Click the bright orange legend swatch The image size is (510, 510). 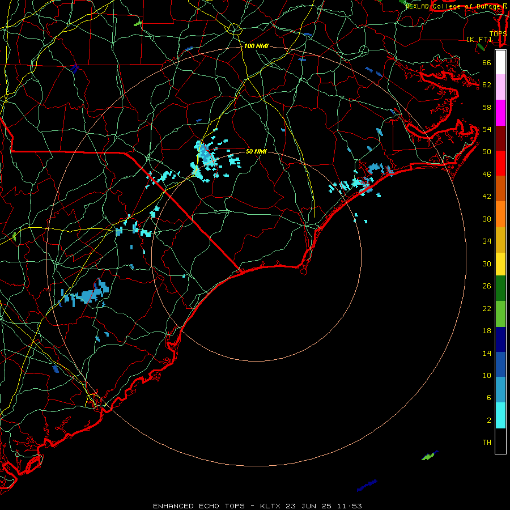(x=500, y=214)
